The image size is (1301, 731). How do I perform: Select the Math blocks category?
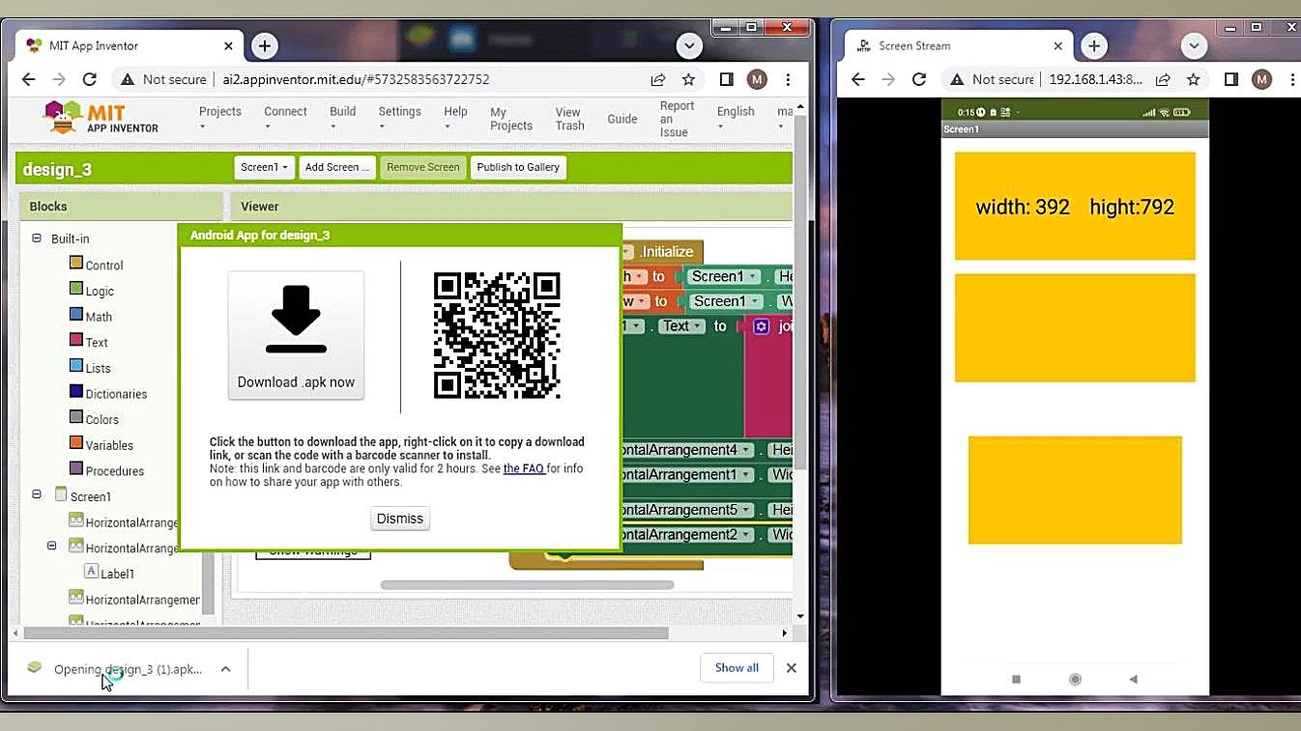pyautogui.click(x=90, y=316)
